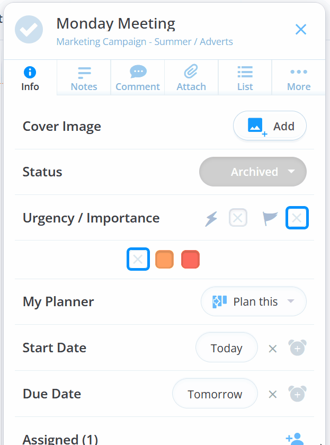Mark Monday Meeting complete via checkmark circle
The height and width of the screenshot is (445, 330).
point(29,30)
